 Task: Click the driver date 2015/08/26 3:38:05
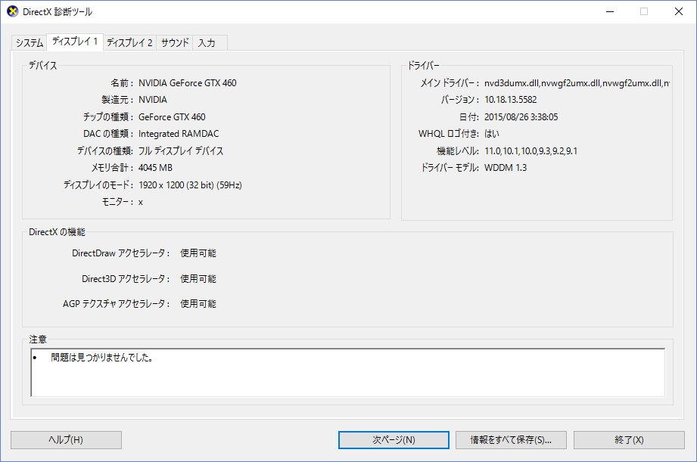point(521,117)
